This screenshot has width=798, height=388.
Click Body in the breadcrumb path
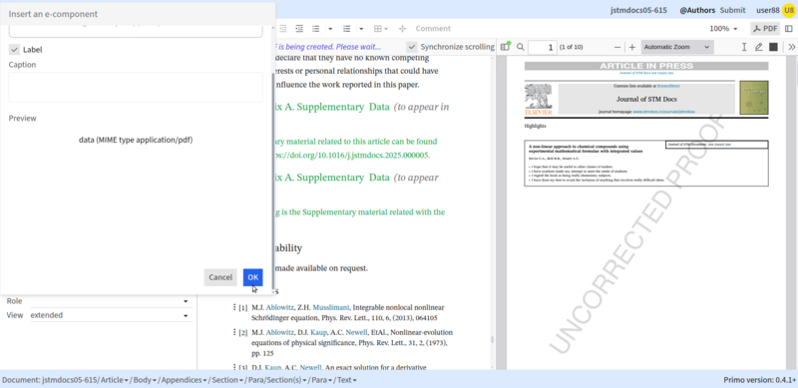point(144,380)
